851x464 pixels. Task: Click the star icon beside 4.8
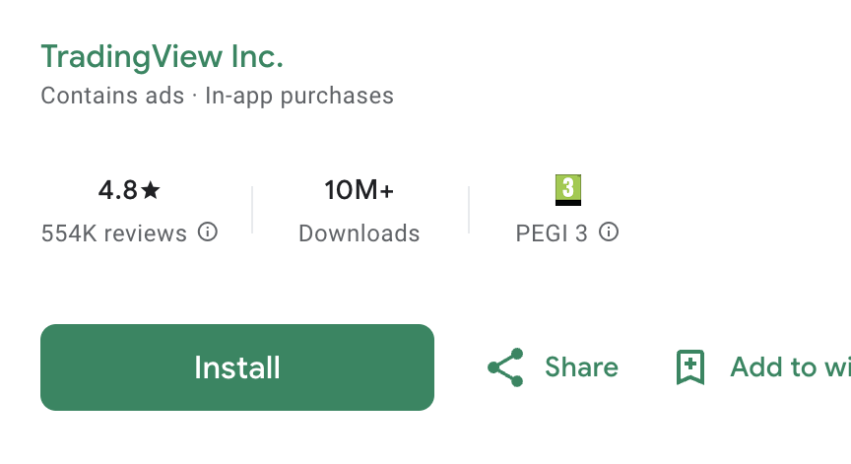(x=151, y=190)
